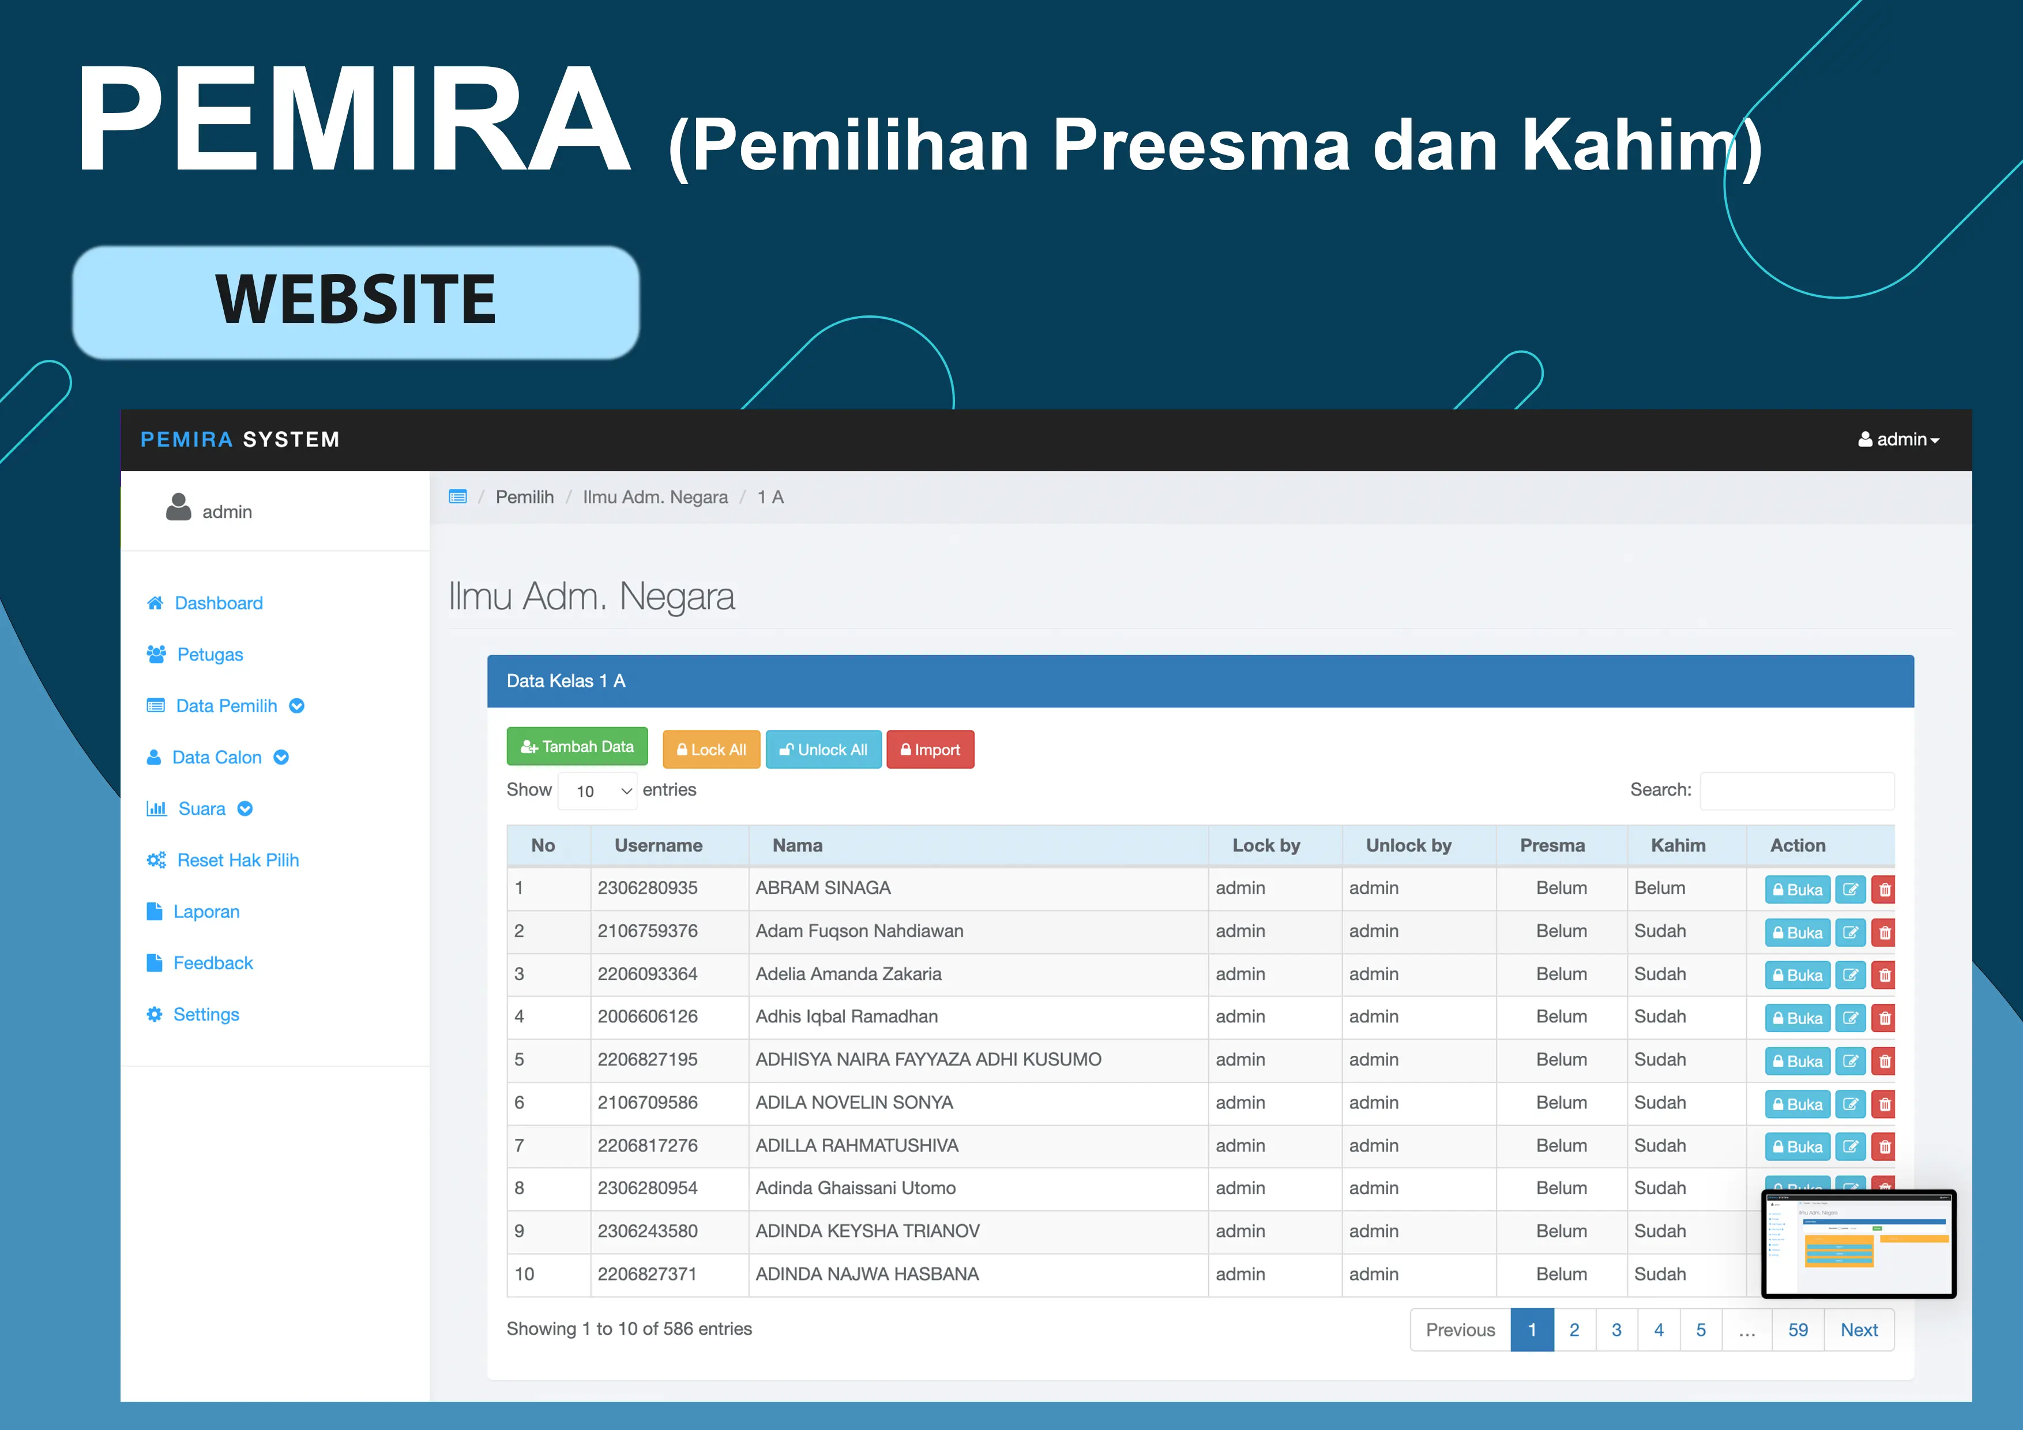Expand the Data Calon submenu chevron
Image resolution: width=2023 pixels, height=1430 pixels.
(x=281, y=757)
